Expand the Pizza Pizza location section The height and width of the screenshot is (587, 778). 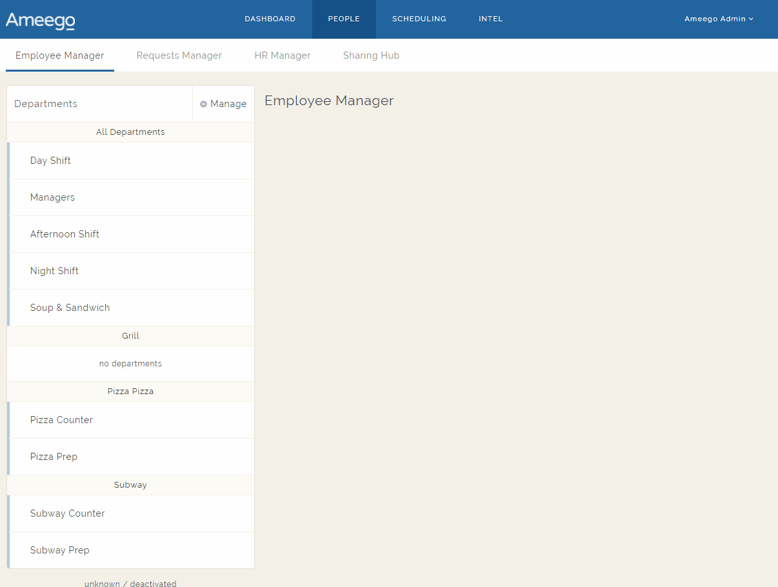point(130,391)
